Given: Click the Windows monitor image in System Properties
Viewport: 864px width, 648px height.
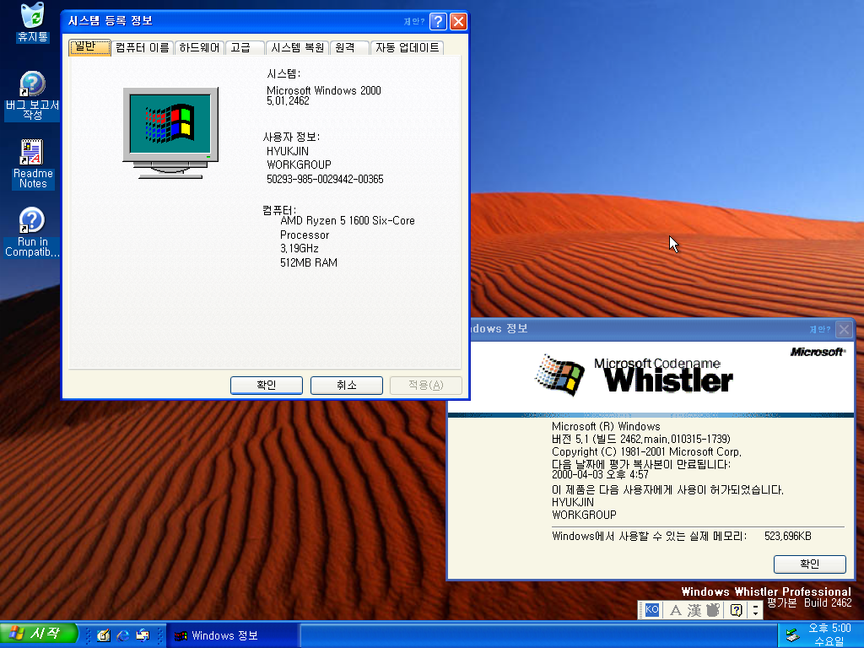Looking at the screenshot, I should click(x=170, y=132).
